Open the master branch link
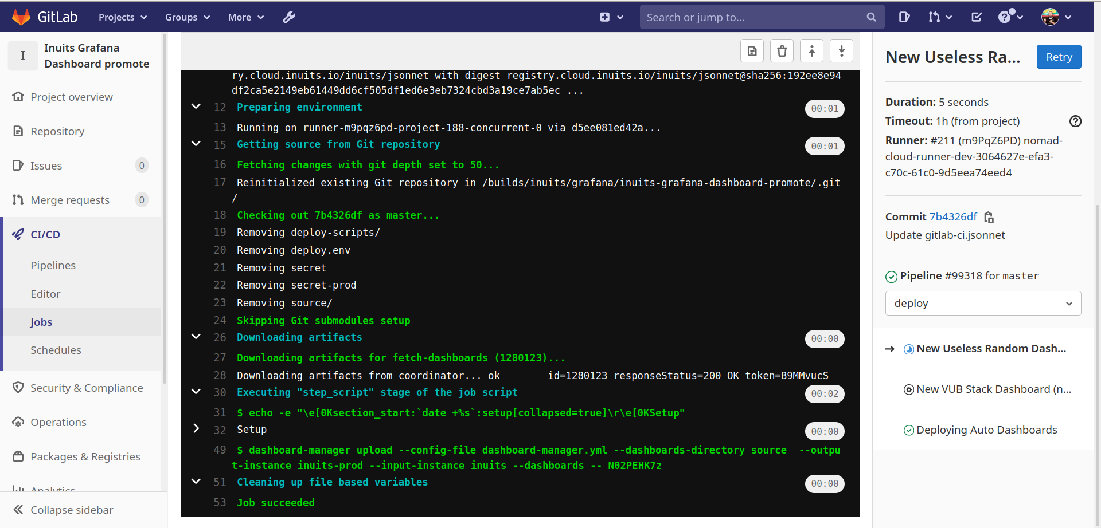 point(1020,276)
